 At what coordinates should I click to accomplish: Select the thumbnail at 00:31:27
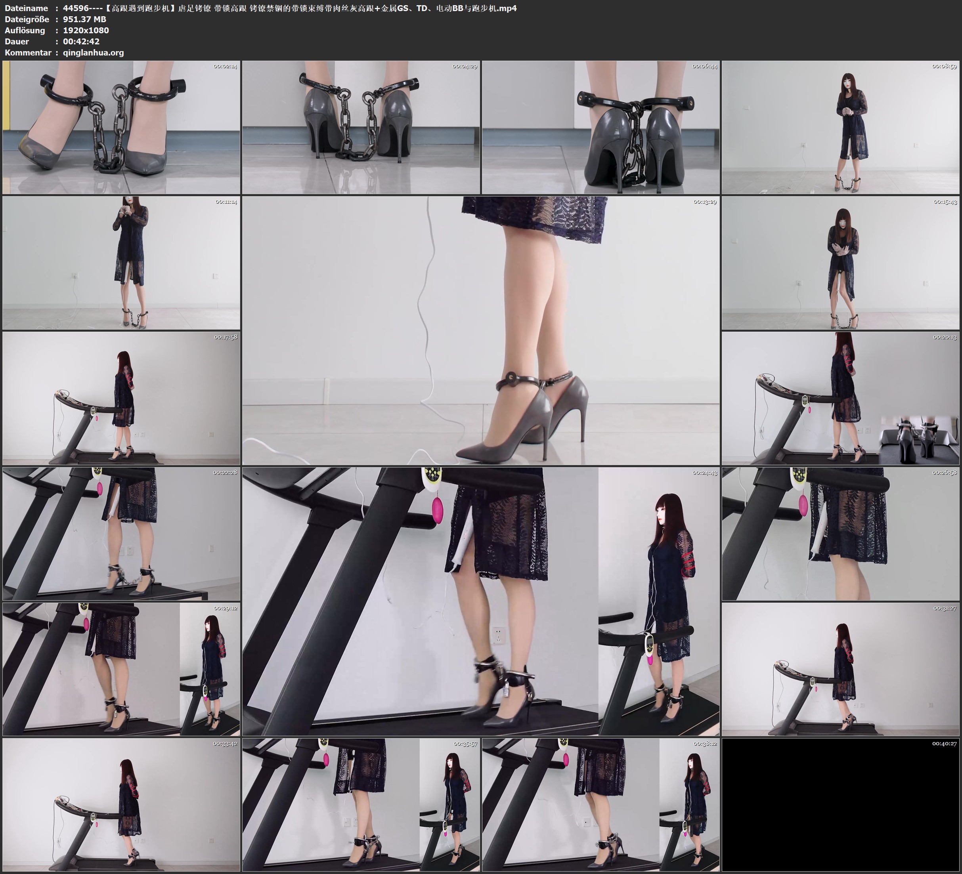pyautogui.click(x=841, y=669)
